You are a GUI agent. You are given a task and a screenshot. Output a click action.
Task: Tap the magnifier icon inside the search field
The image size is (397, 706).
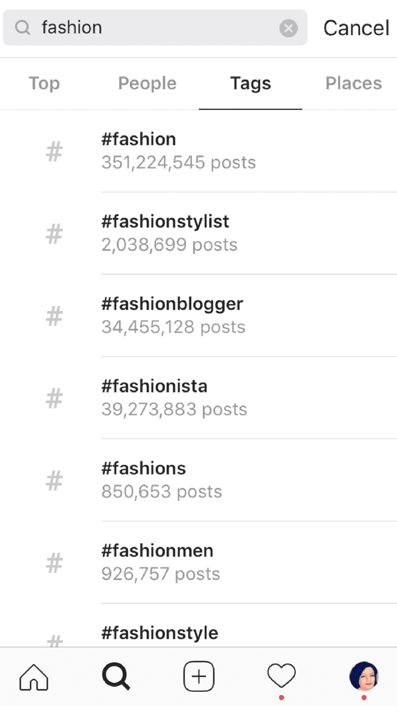tap(22, 27)
